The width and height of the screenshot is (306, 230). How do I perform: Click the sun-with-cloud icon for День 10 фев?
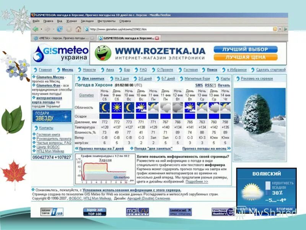tap(141, 107)
